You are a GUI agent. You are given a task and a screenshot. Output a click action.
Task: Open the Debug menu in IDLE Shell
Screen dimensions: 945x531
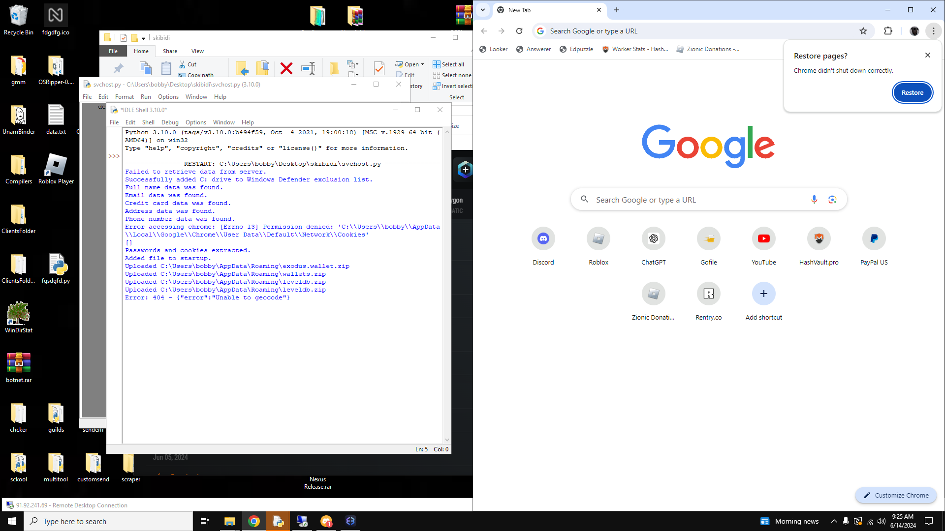170,122
